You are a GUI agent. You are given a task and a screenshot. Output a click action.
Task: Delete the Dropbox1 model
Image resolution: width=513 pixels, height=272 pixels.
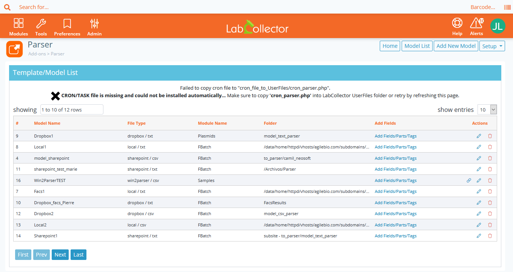coord(490,136)
